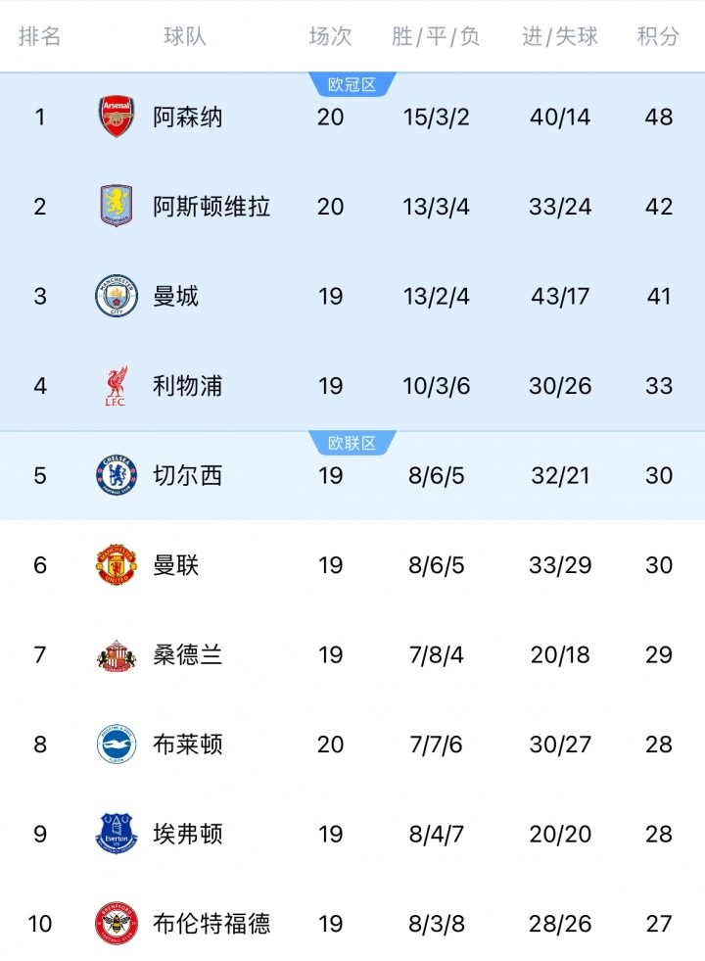Click the 欧冠区 zone label
The width and height of the screenshot is (705, 961).
[x=352, y=85]
